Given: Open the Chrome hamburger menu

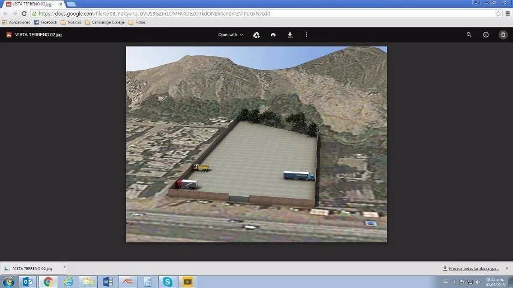Looking at the screenshot, I should click(508, 13).
